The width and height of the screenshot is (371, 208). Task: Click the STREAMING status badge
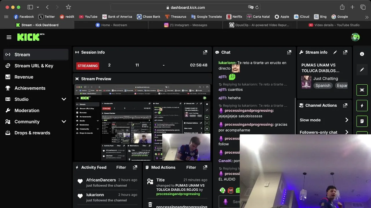click(88, 66)
